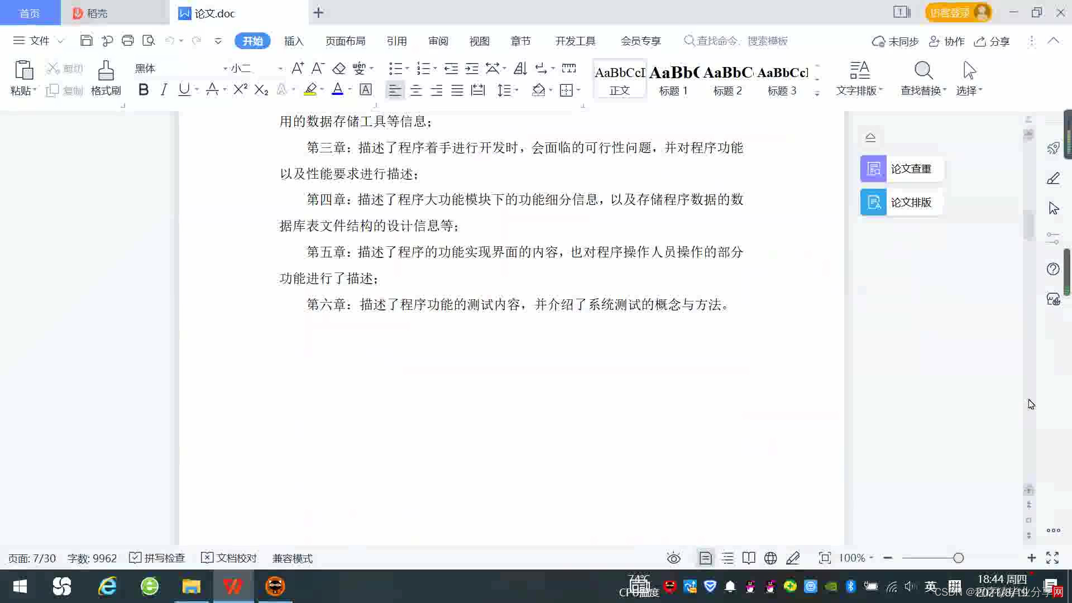1072x603 pixels.
Task: Click the italic formatting icon
Action: pos(164,90)
